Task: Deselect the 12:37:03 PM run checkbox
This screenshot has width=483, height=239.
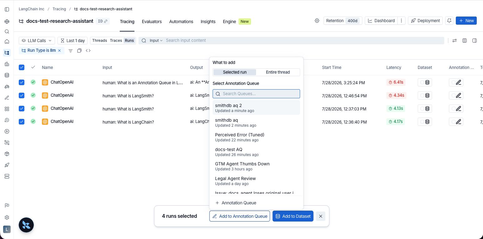Action: point(22,109)
